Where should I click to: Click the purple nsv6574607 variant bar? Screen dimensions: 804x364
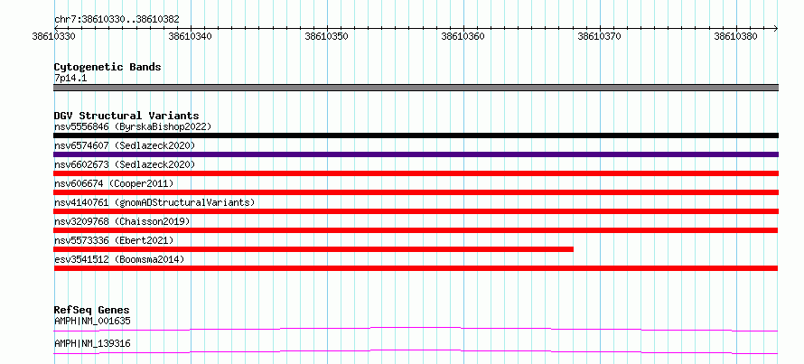[x=416, y=154]
